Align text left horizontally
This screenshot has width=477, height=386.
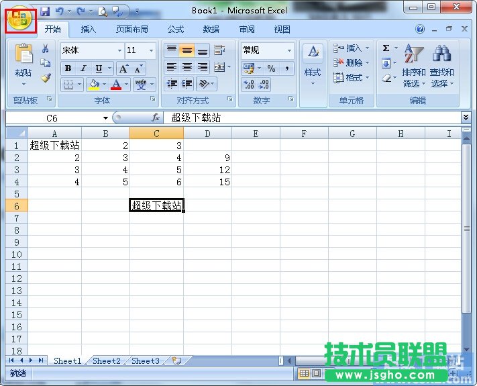172,66
